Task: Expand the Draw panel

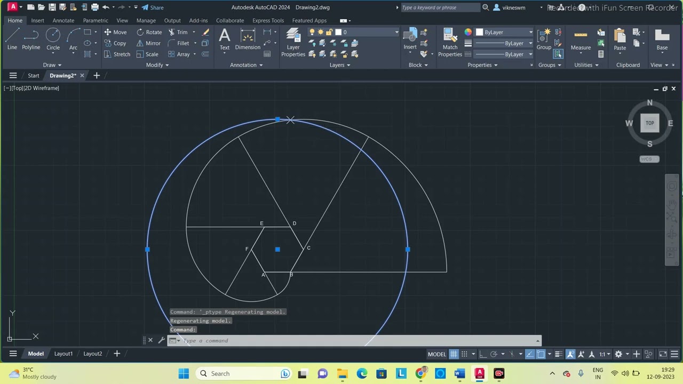Action: pos(52,65)
